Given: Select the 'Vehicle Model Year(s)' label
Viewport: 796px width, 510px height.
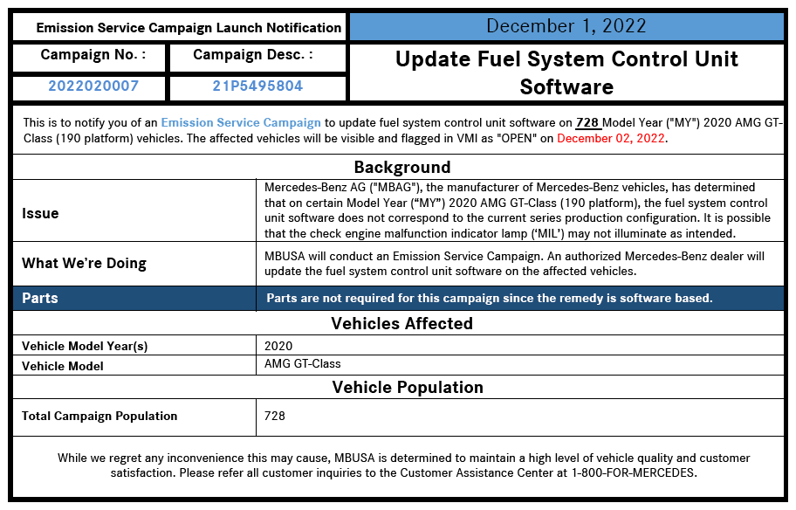Looking at the screenshot, I should point(85,346).
